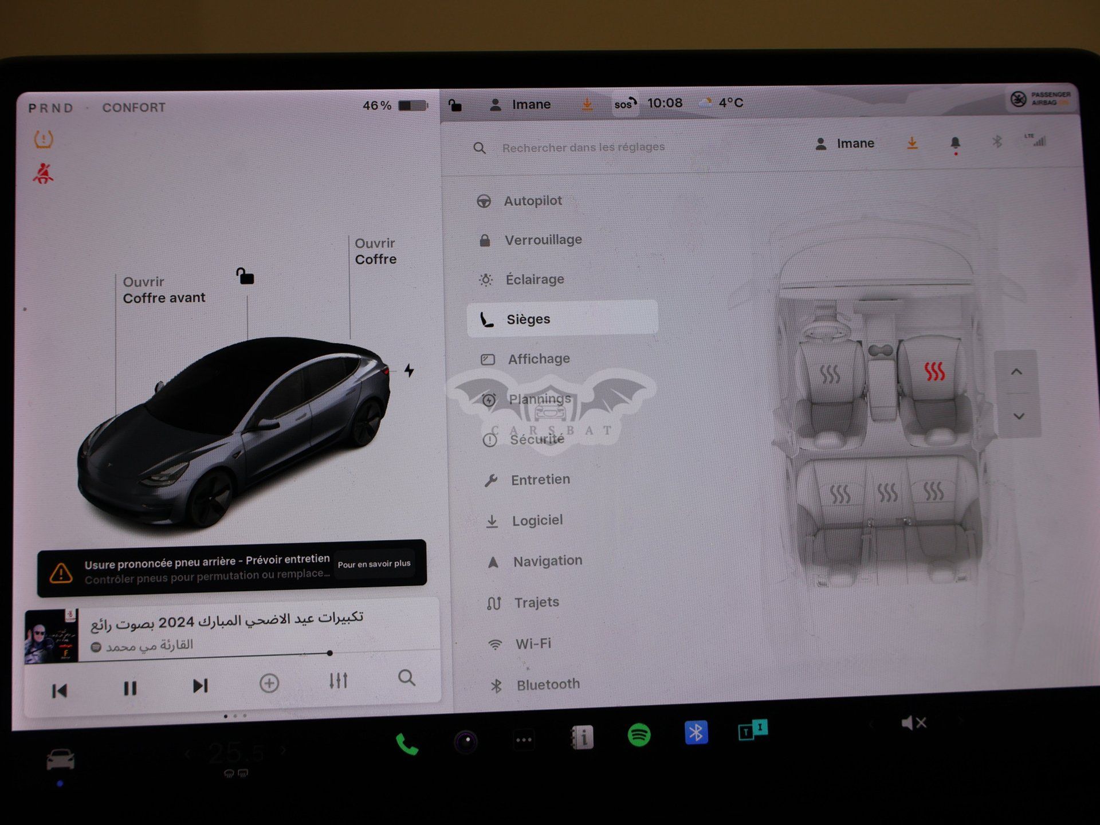Mute or unmute the volume speaker icon
Screen dimensions: 1100x825
(913, 723)
